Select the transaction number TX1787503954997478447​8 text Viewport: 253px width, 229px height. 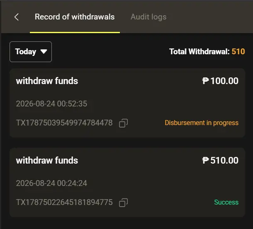click(64, 123)
